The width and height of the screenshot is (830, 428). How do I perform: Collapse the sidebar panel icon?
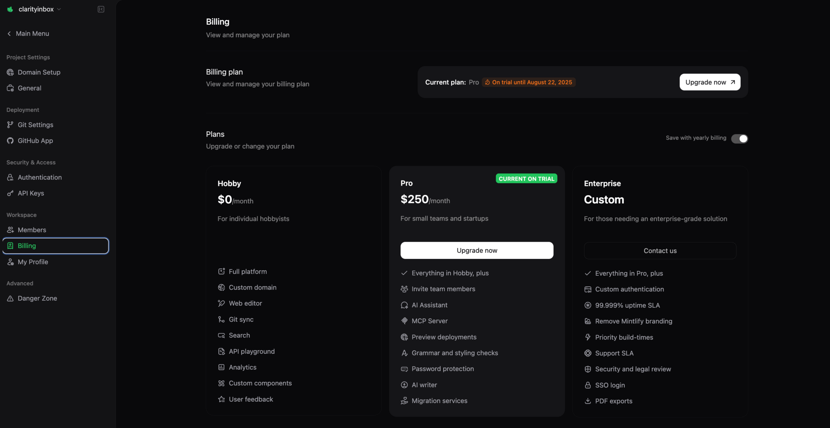click(101, 9)
